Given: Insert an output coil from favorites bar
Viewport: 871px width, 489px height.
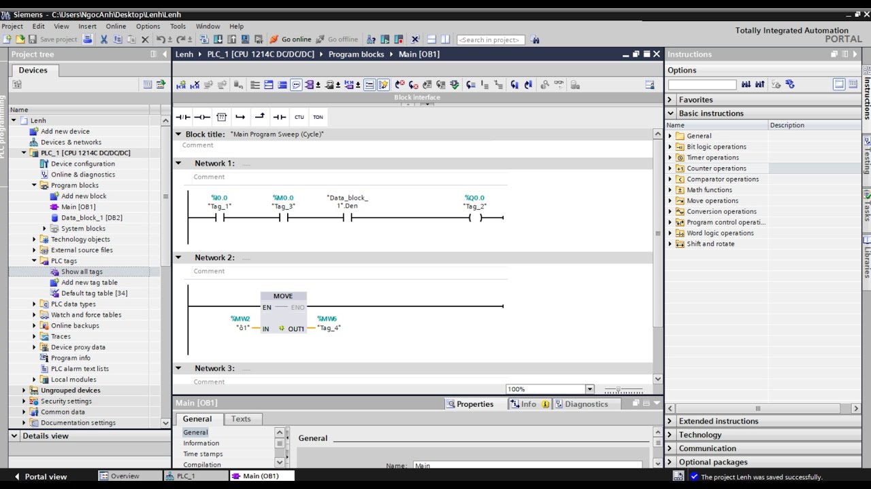Looking at the screenshot, I should pos(202,117).
